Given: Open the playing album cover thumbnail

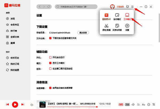Looking at the screenshot, I should 43,104.
